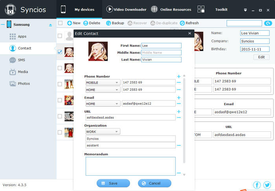
Task: Click the Refresh toolbar icon
Action: click(x=182, y=23)
